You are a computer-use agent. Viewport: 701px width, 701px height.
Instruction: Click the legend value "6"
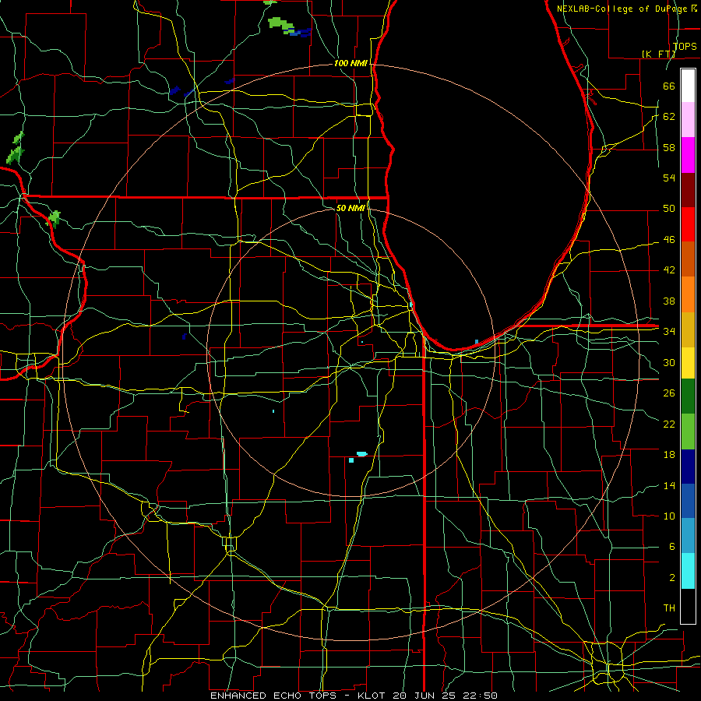pos(671,547)
